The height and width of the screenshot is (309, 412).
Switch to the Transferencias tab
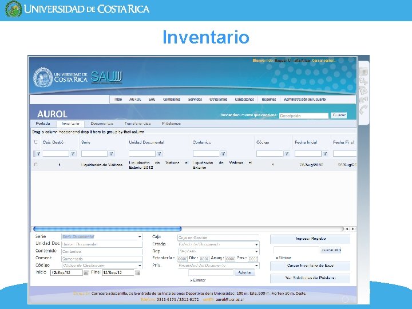pyautogui.click(x=137, y=124)
